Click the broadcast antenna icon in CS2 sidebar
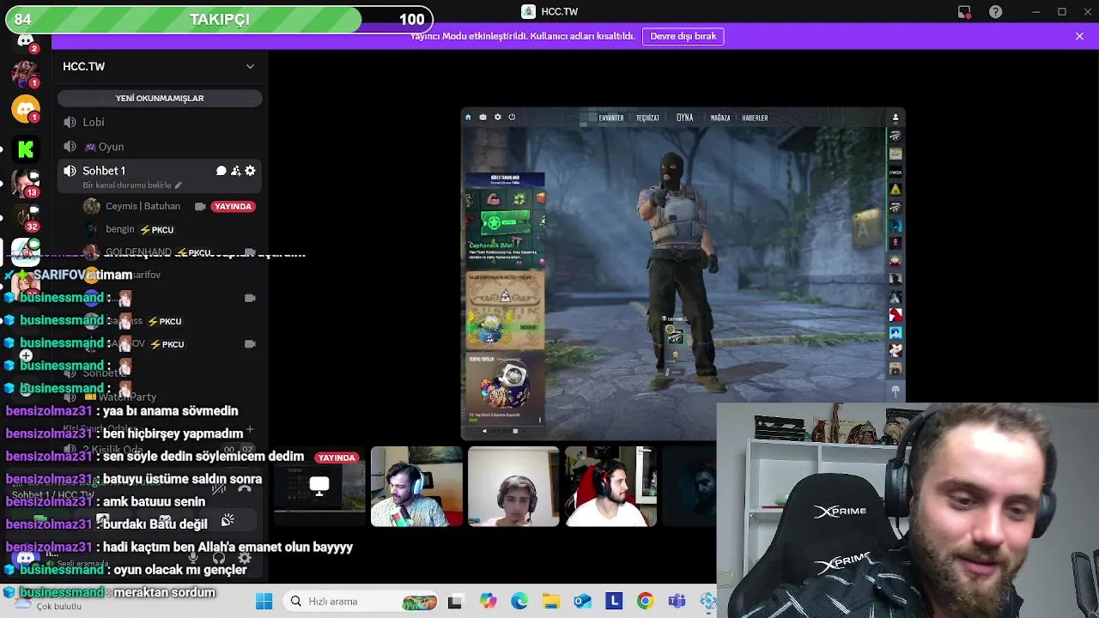The height and width of the screenshot is (618, 1099). [x=896, y=391]
